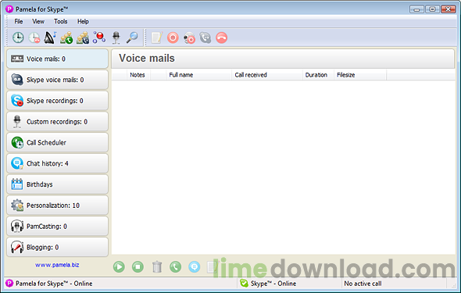Open the Blogging: 0 section
461x293 pixels.
pos(57,247)
